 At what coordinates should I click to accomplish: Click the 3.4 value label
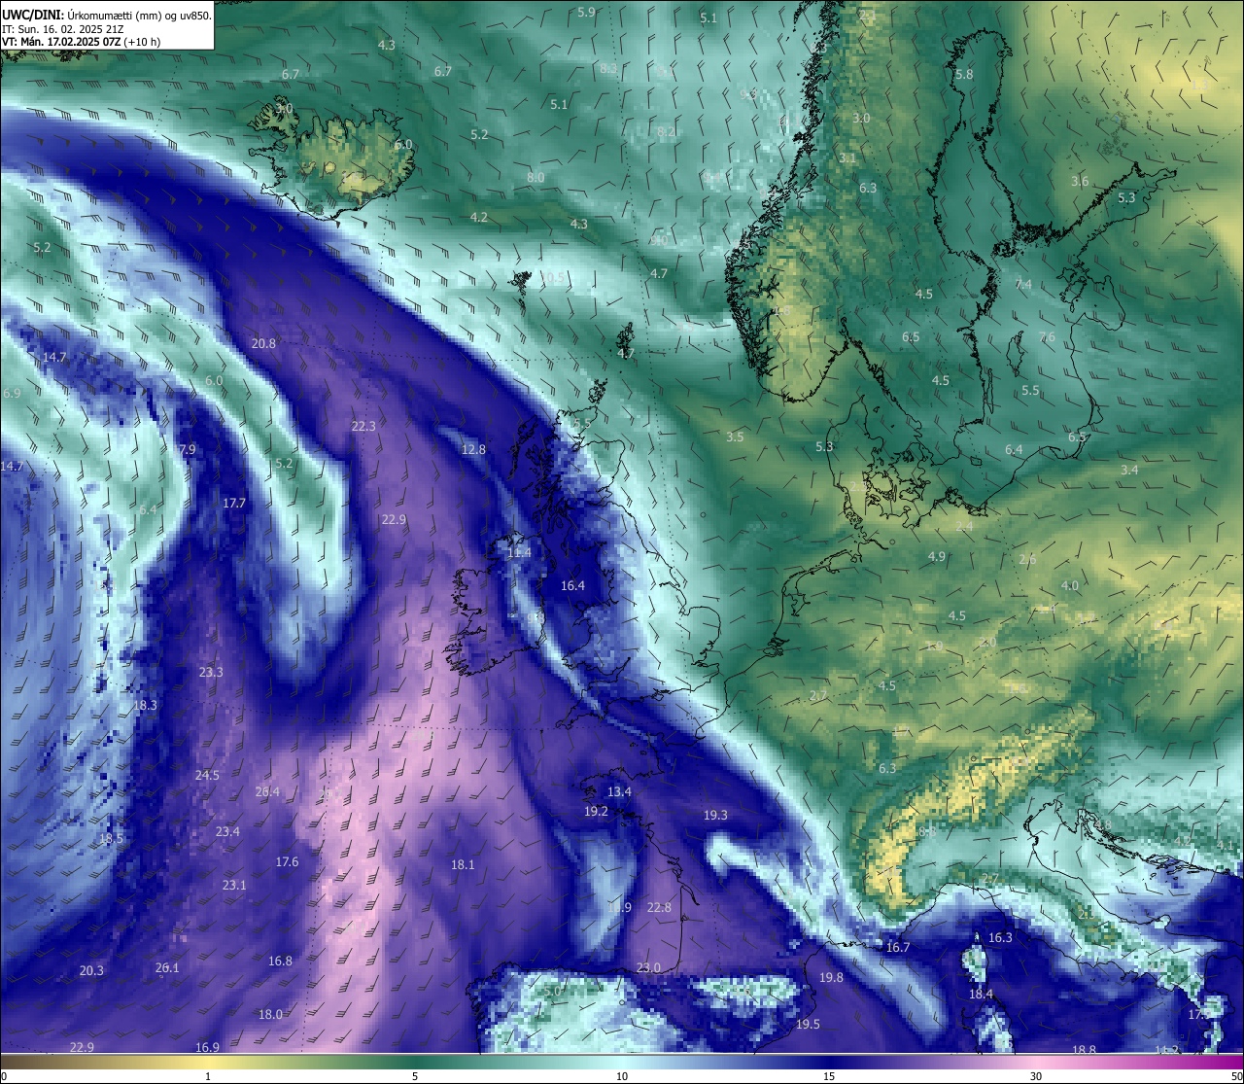click(1129, 471)
